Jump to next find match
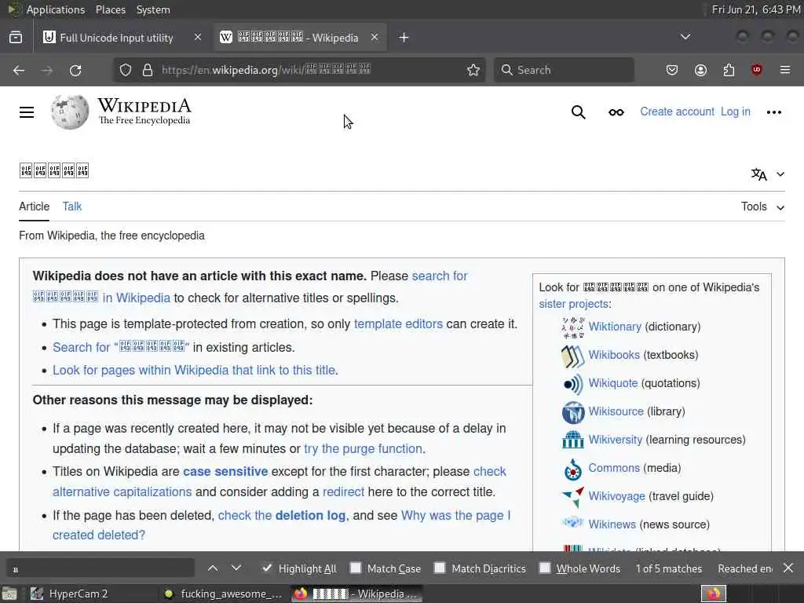Image resolution: width=804 pixels, height=603 pixels. (x=236, y=568)
